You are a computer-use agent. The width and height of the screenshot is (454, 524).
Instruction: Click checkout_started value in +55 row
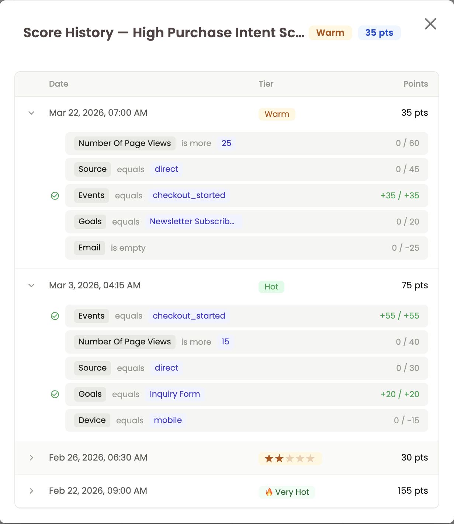point(189,316)
